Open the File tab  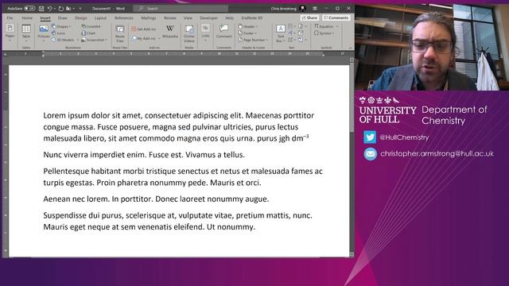10,17
